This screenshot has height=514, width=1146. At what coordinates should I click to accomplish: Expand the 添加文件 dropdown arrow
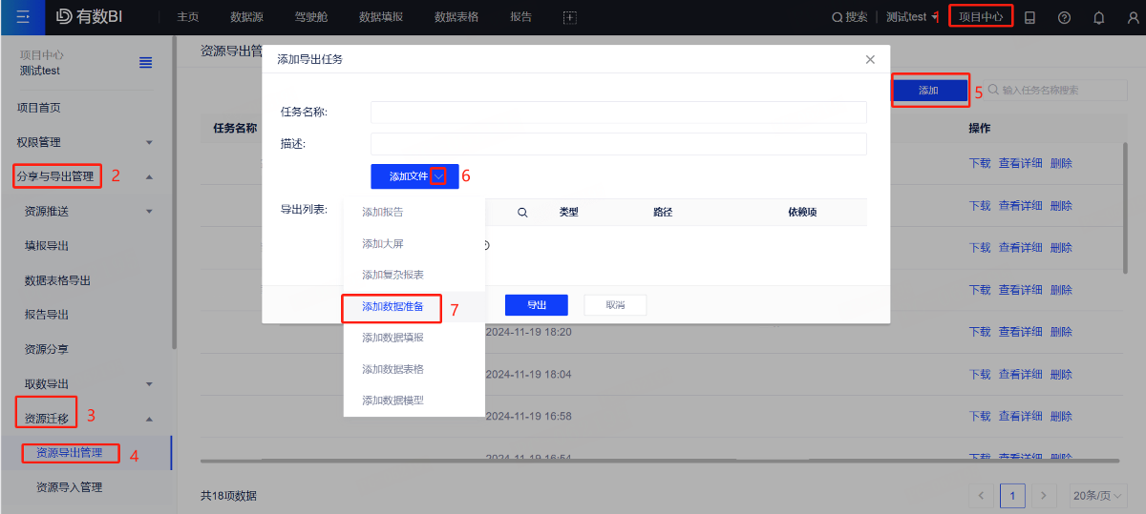[x=438, y=176]
